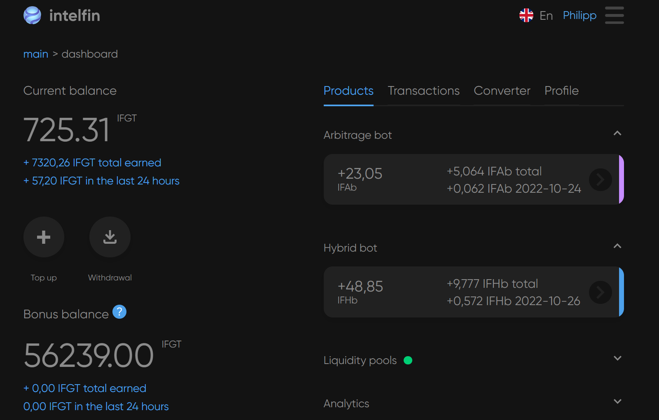This screenshot has width=659, height=420.
Task: Click the green Liquidity pools status dot
Action: click(408, 361)
